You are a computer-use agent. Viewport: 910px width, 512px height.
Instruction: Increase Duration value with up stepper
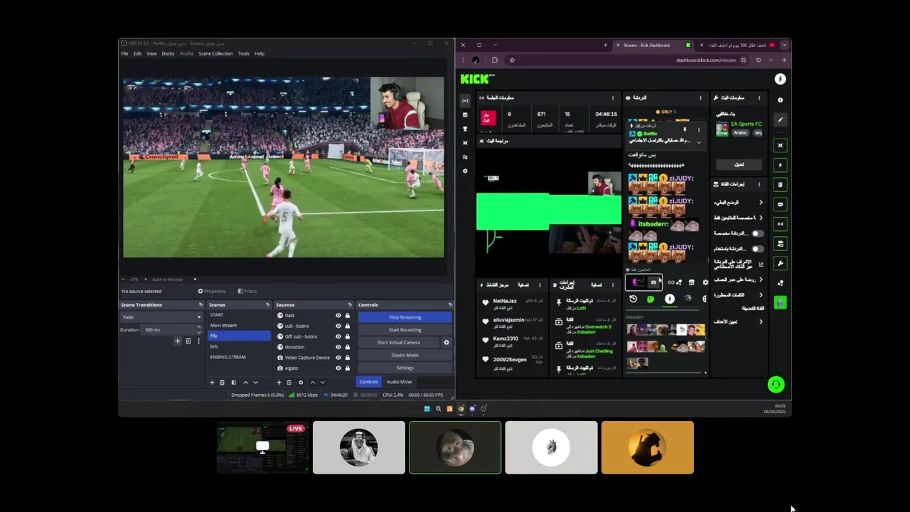pyautogui.click(x=198, y=328)
